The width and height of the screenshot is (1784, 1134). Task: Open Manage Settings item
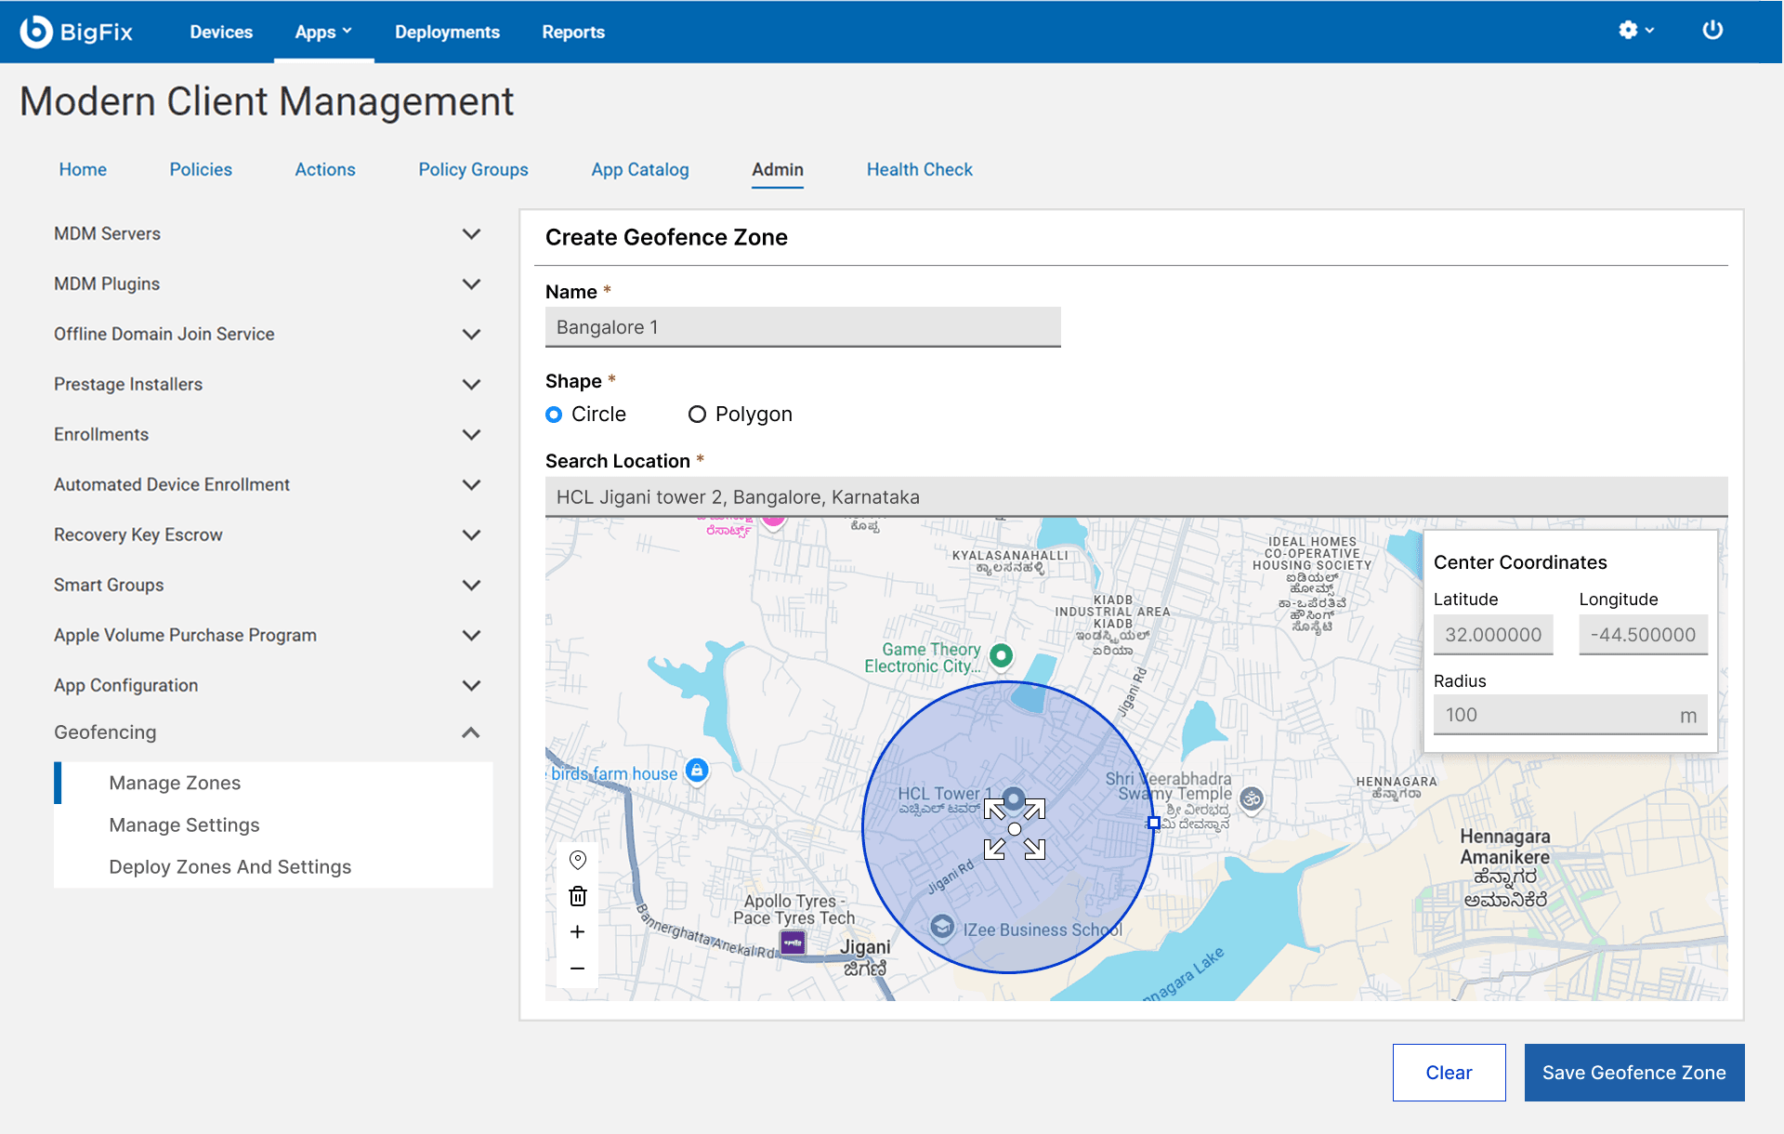pos(273,824)
